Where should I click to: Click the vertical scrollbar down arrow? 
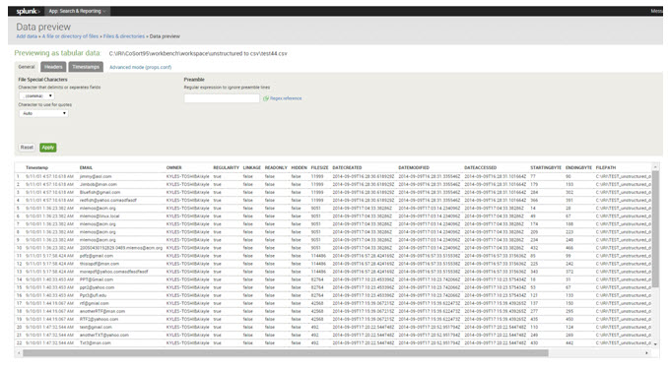pyautogui.click(x=655, y=344)
